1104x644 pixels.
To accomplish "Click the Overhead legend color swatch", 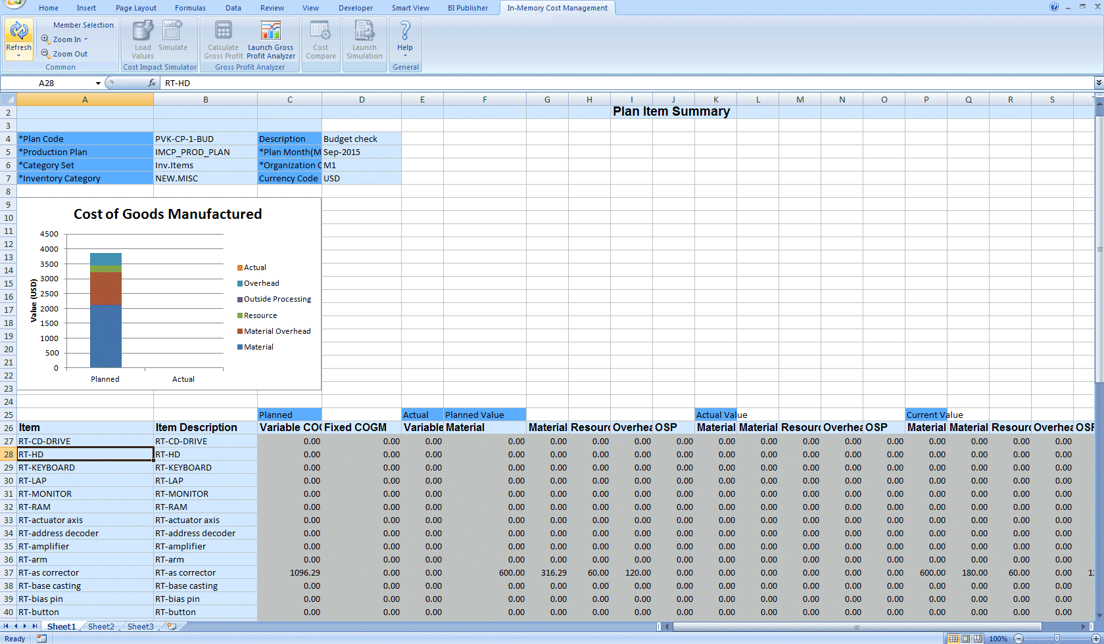I will click(x=240, y=283).
